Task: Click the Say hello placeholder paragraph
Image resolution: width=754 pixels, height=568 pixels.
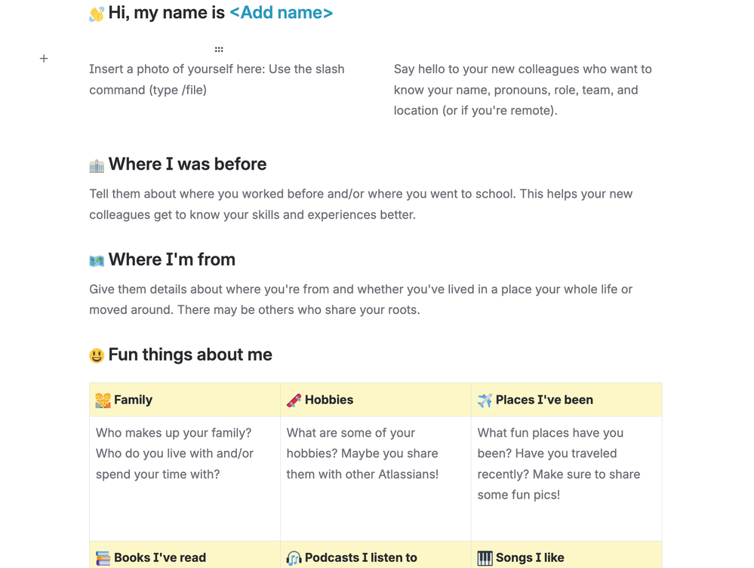Action: point(522,90)
